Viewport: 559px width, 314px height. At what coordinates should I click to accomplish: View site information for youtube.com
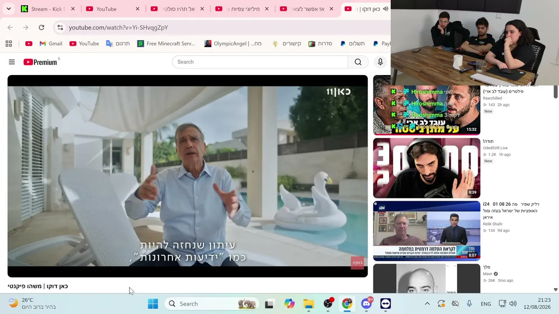click(60, 27)
